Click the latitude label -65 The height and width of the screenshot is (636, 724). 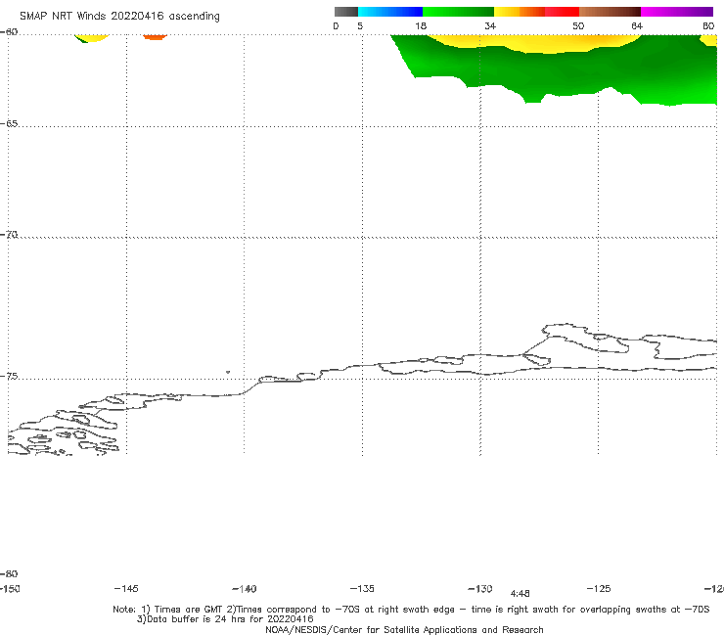click(x=9, y=124)
